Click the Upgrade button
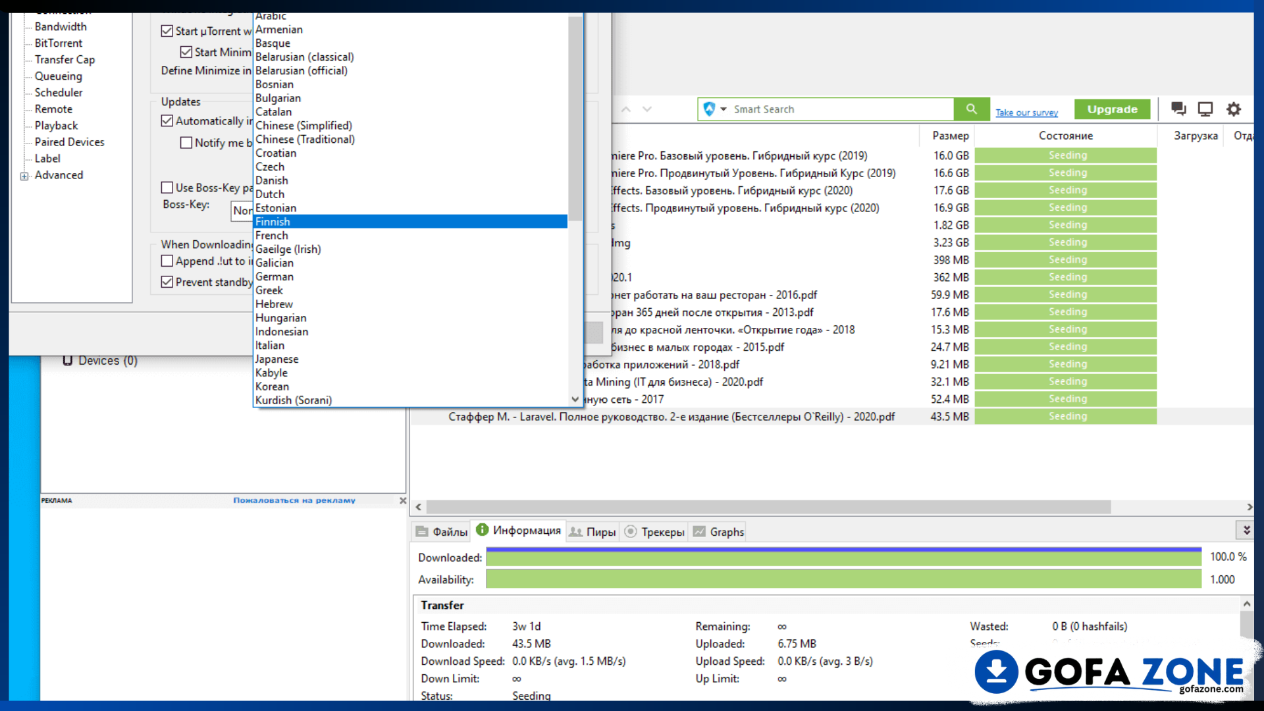Screen dimensions: 1264x711 pos(1112,109)
